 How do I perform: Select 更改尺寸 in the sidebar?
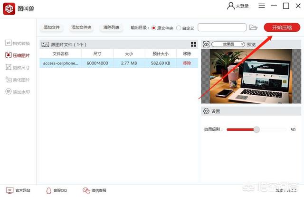click(x=18, y=67)
